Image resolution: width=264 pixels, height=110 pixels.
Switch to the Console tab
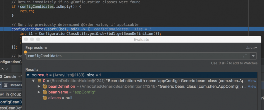click(10, 77)
